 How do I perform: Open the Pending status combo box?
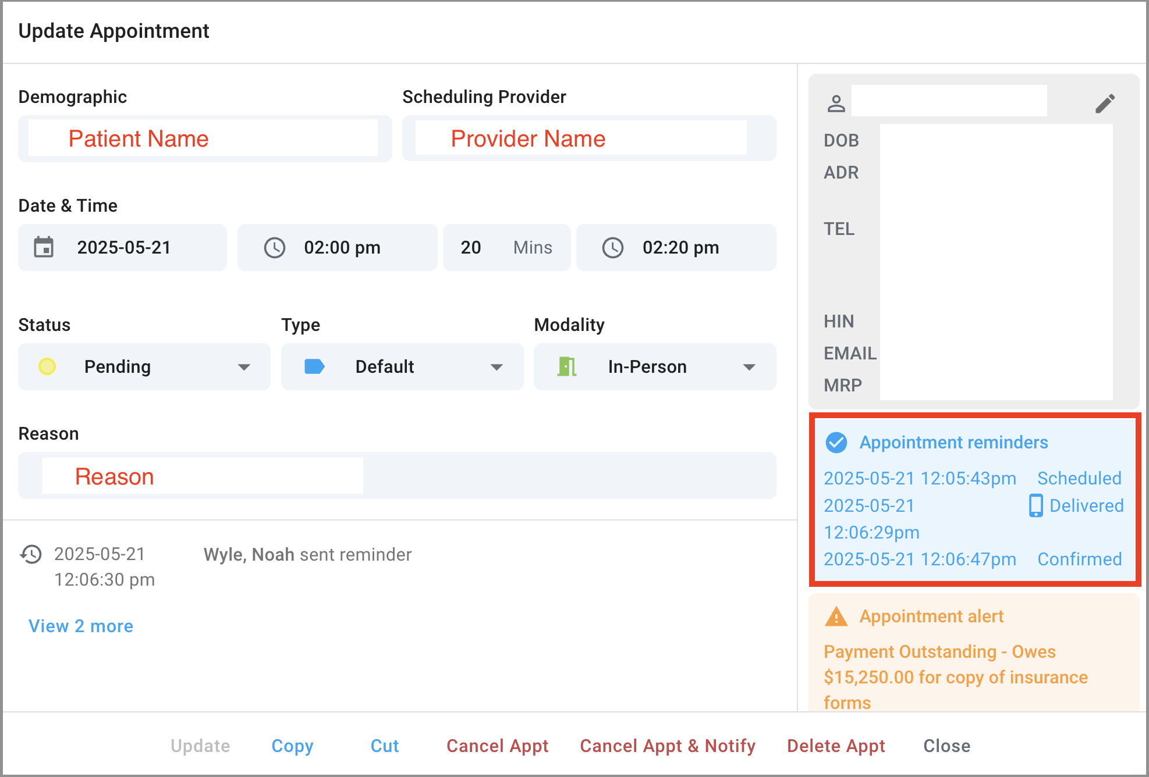[144, 366]
